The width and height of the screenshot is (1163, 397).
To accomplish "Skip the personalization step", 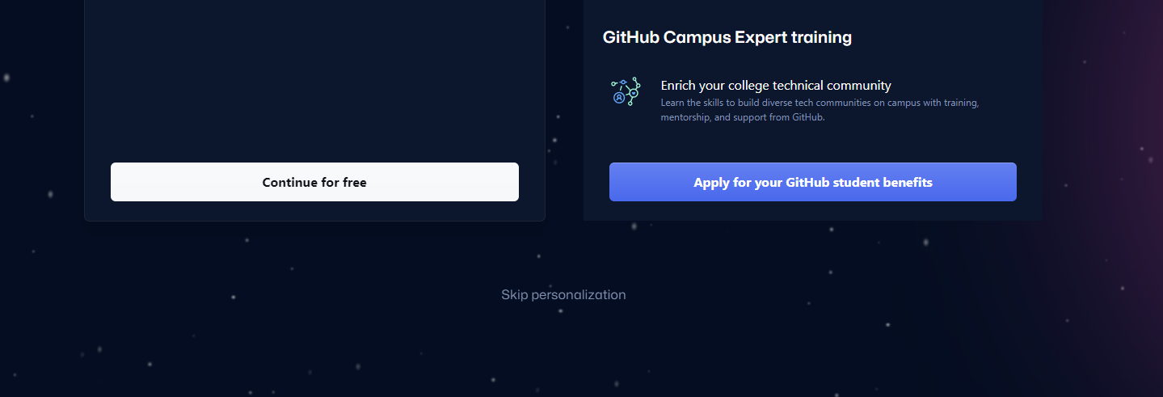I will (x=563, y=294).
